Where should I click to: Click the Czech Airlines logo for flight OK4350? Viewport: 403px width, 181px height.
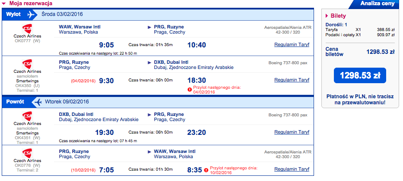point(27,64)
